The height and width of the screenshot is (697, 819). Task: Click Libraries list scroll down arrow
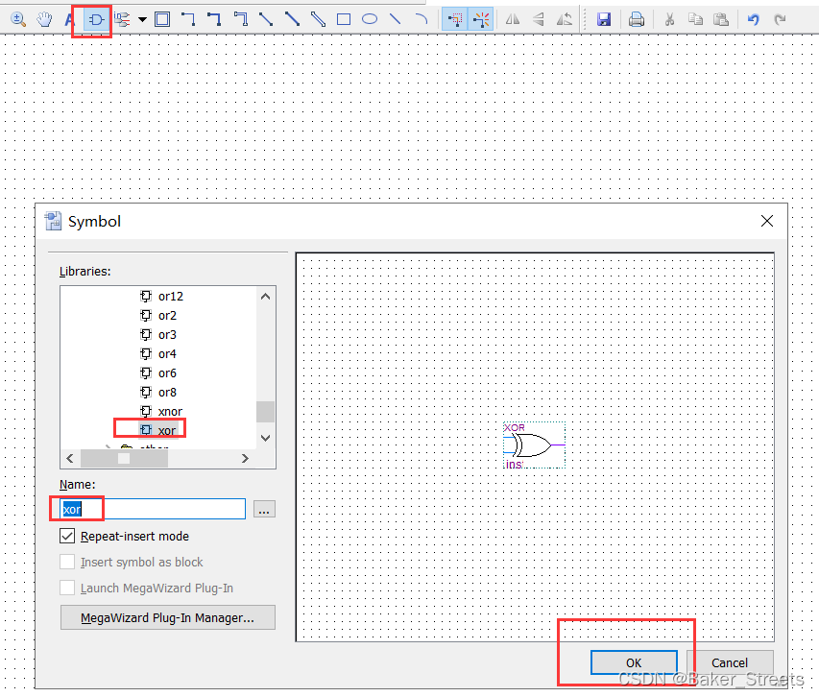[x=265, y=438]
